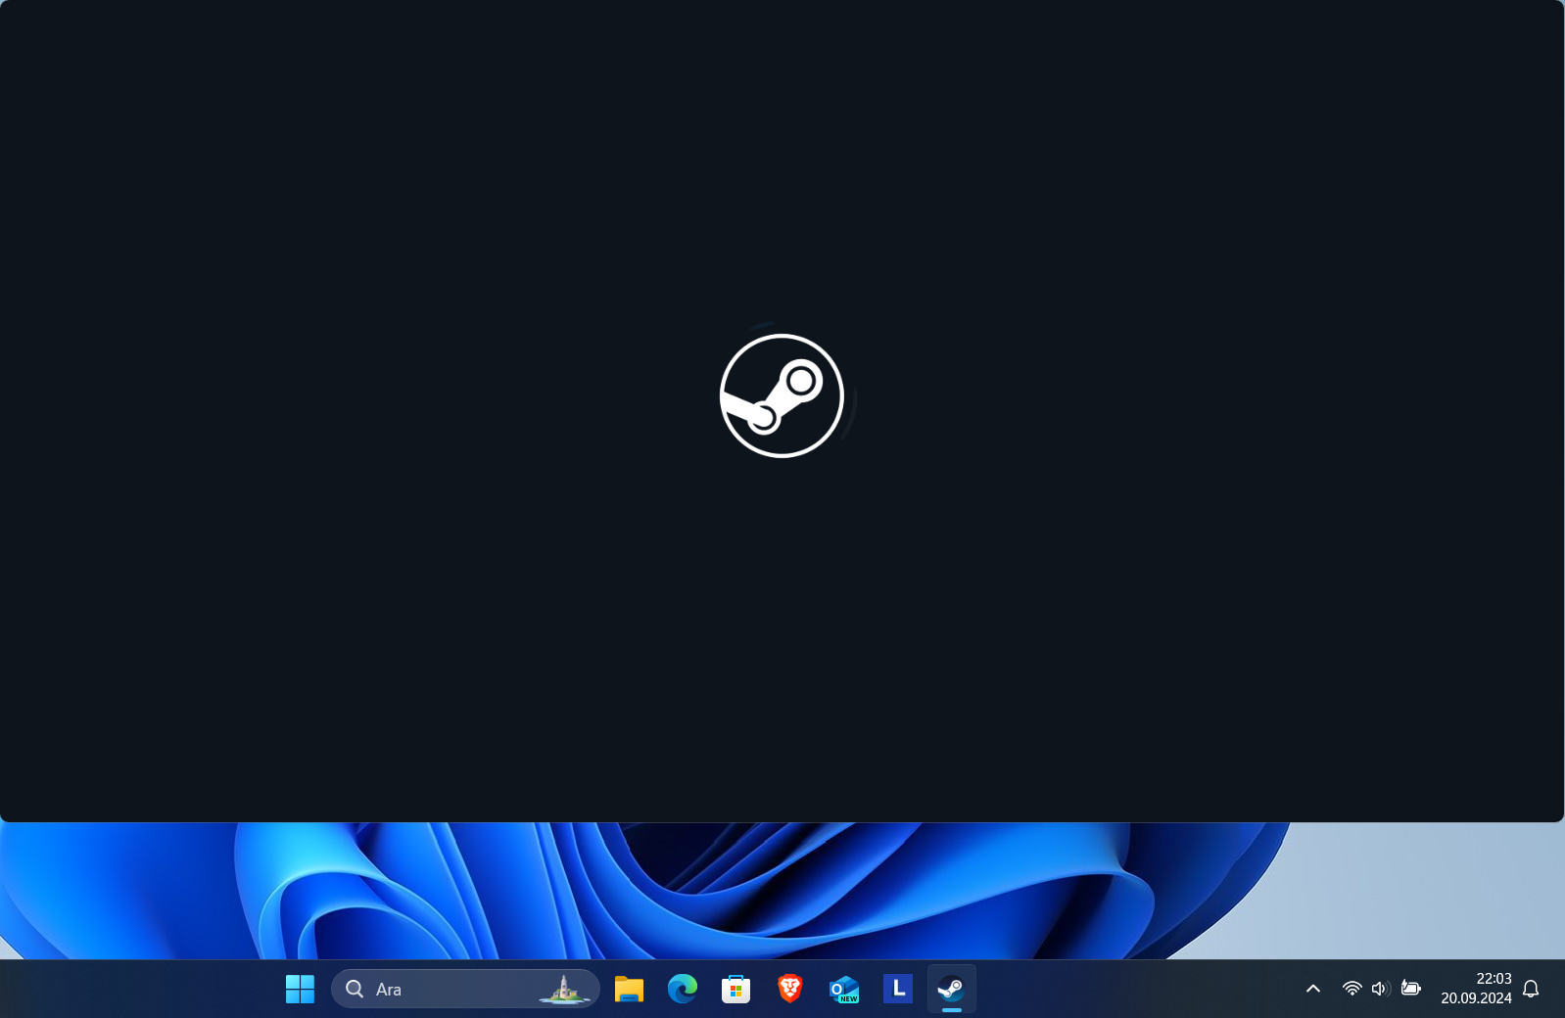This screenshot has width=1565, height=1018.
Task: Click the Steam logo on the loading screen
Action: coord(782,395)
